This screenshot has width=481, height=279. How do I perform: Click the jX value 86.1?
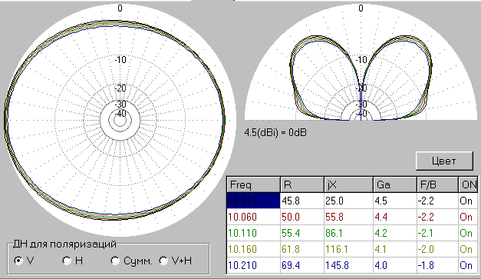coord(349,233)
